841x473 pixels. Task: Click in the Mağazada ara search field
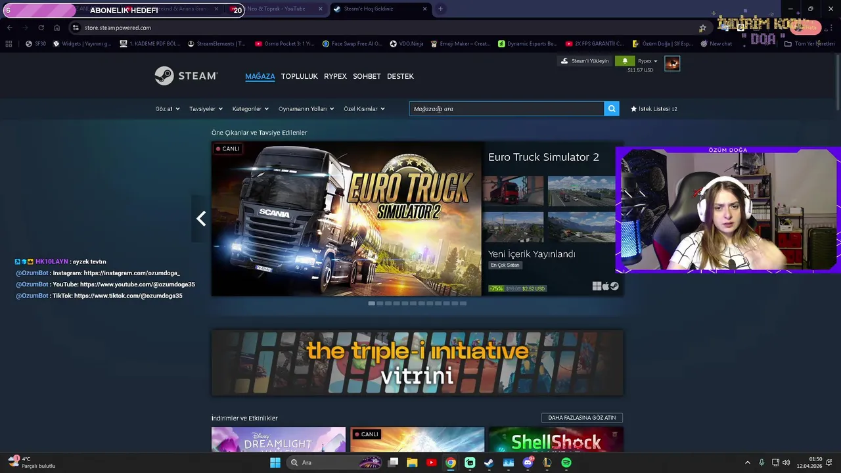tap(507, 108)
